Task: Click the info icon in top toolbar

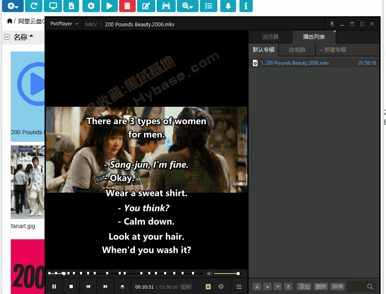Action: point(246,6)
